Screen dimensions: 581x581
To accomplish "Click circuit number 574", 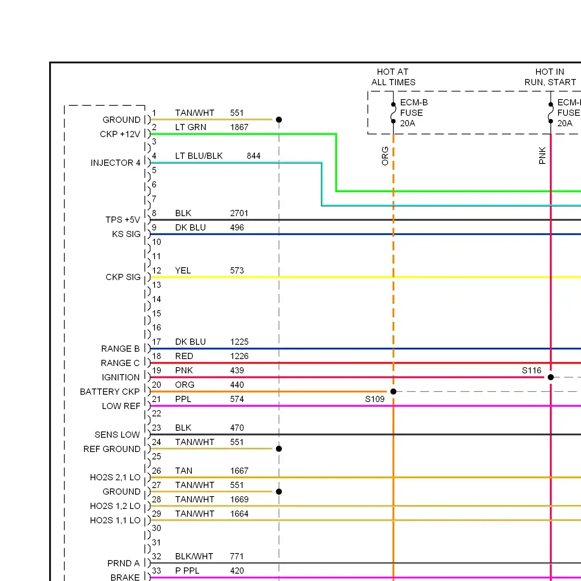I will coord(237,399).
